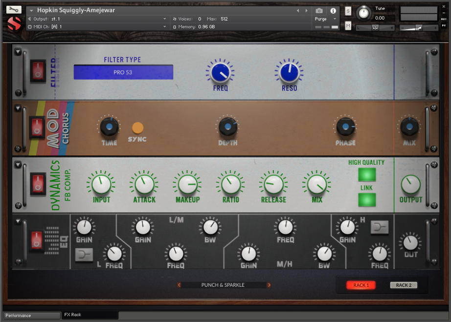Click the PRO 53 filter type display

click(123, 71)
